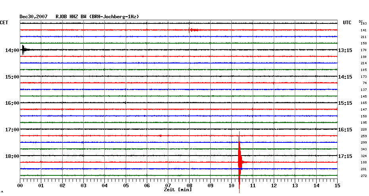Click the Zeit [min] axis title
Viewport: 369px width, 196px height.
click(x=178, y=190)
